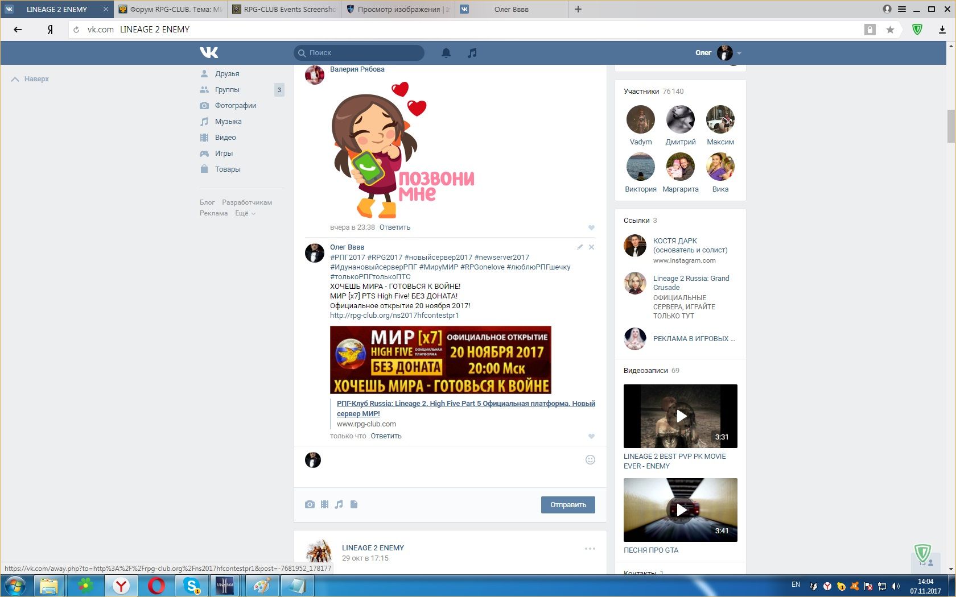Send the comment with Отправить

[568, 505]
